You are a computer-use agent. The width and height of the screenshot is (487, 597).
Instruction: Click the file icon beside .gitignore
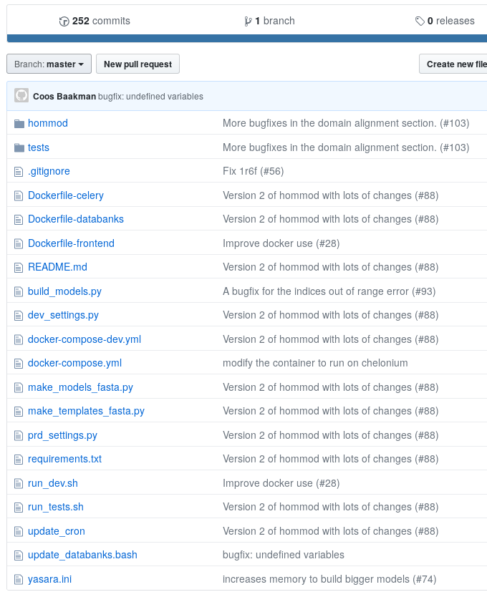click(x=19, y=172)
